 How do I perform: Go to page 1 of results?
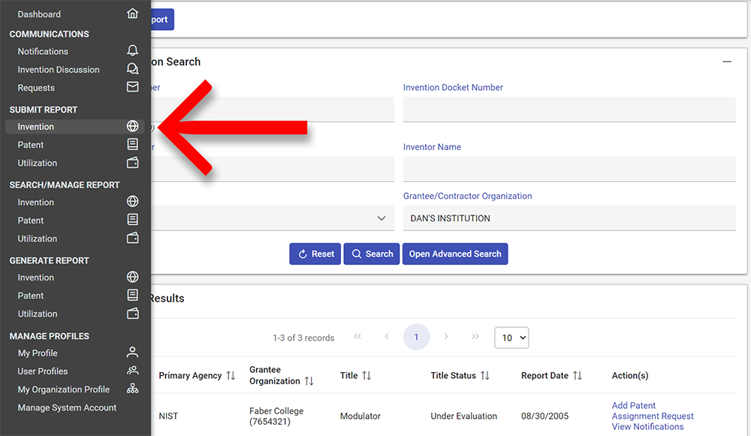click(416, 338)
